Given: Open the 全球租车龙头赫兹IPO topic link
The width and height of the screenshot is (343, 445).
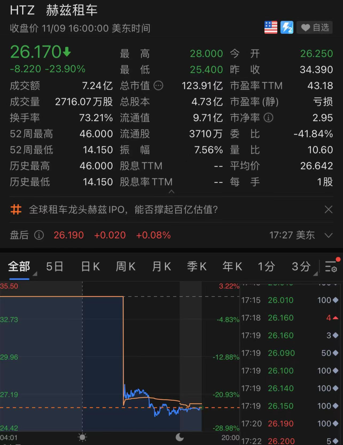Looking at the screenshot, I should (123, 209).
